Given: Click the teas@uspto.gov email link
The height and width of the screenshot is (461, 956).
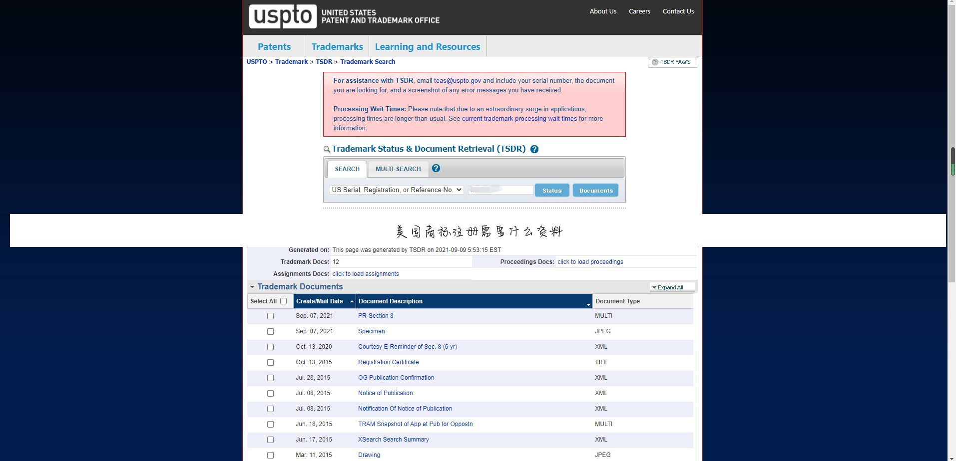Looking at the screenshot, I should [x=458, y=81].
